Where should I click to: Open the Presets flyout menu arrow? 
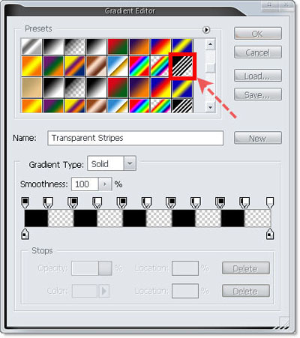click(206, 30)
